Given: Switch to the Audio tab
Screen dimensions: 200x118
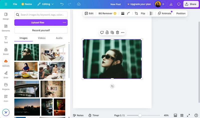Looking at the screenshot, I should tap(59, 38).
